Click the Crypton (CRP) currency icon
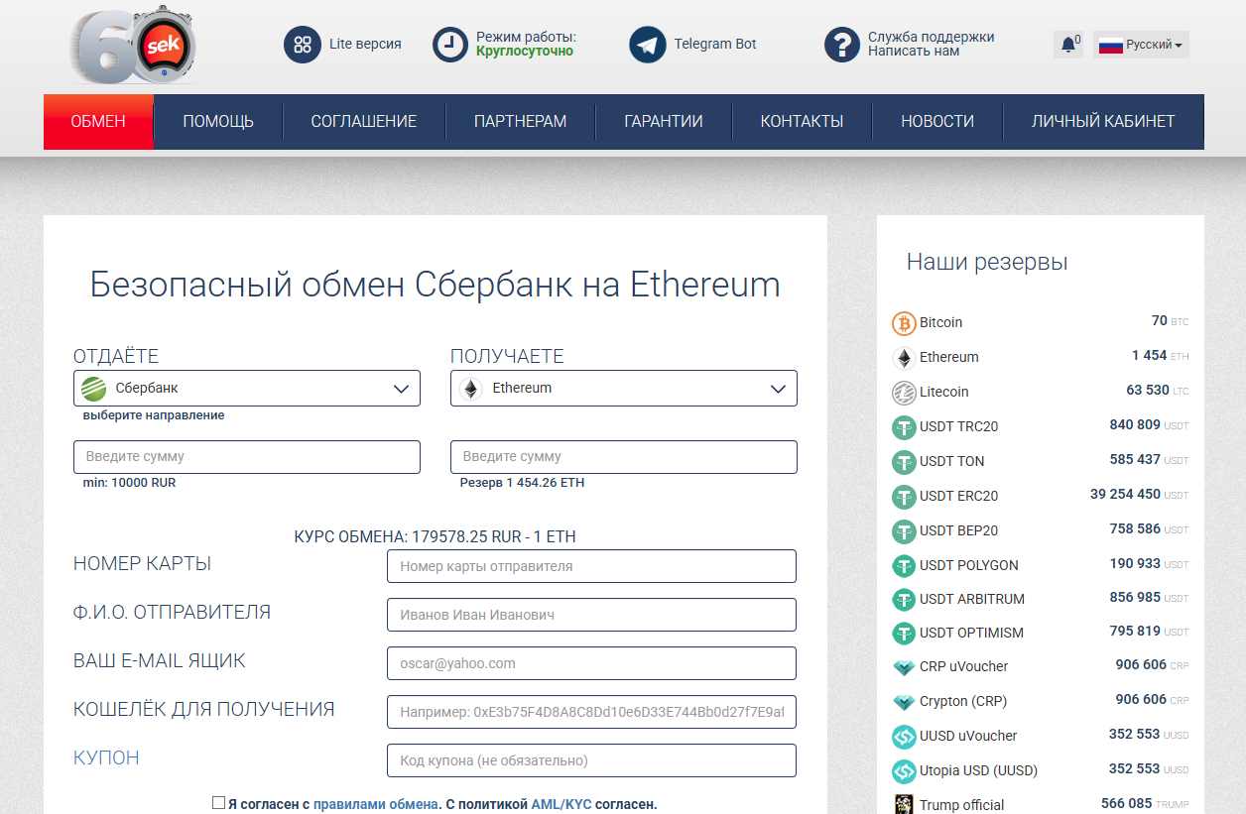Screen dimensions: 1246x814 904,701
